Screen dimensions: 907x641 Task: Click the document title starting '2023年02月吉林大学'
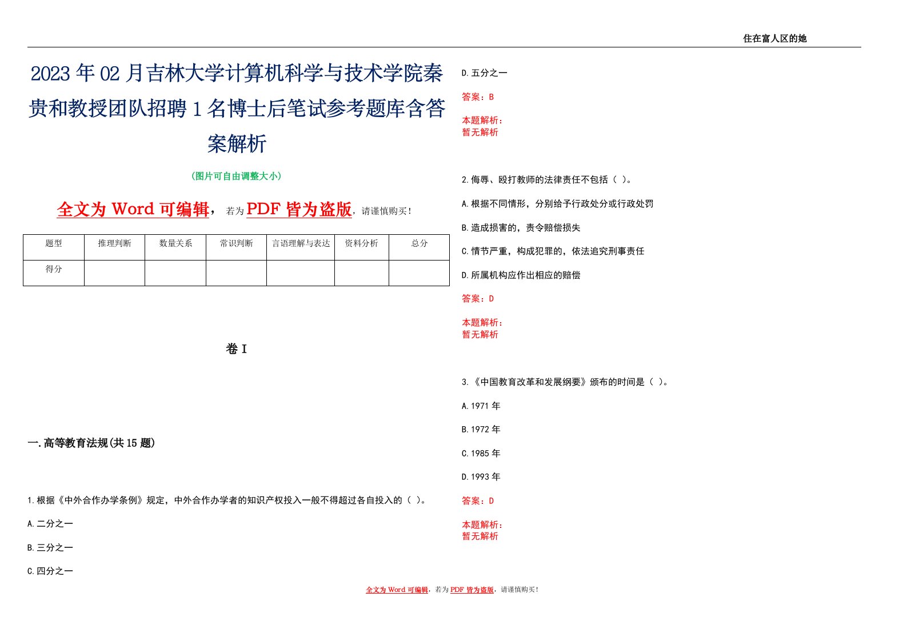[x=237, y=109]
